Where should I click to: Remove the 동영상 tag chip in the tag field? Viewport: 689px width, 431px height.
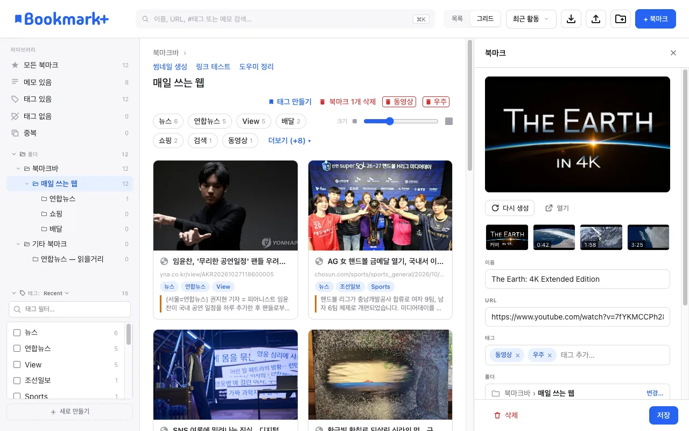(518, 356)
